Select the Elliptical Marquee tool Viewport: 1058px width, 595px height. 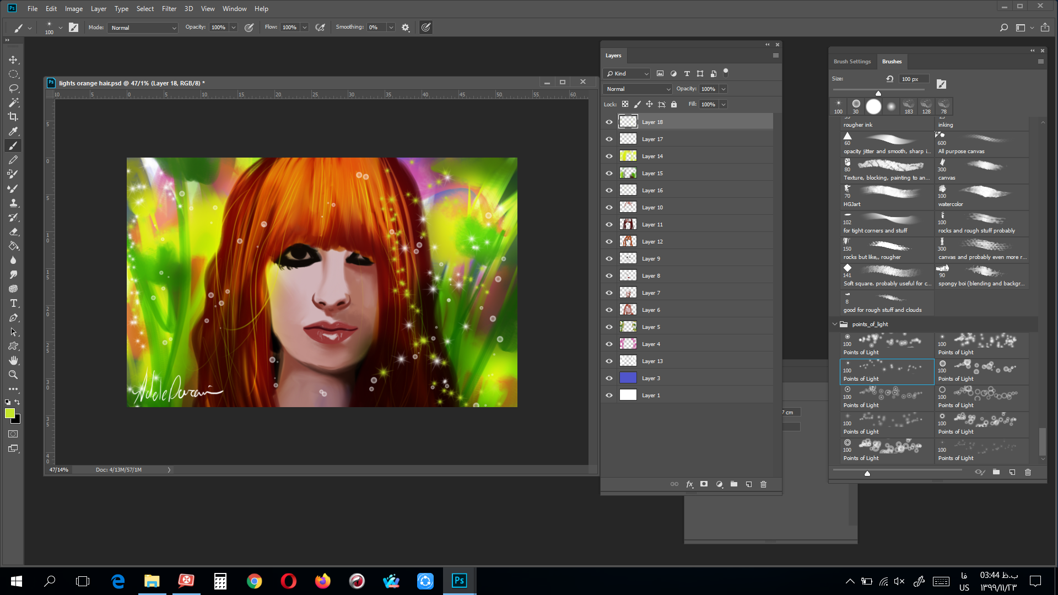(x=13, y=74)
